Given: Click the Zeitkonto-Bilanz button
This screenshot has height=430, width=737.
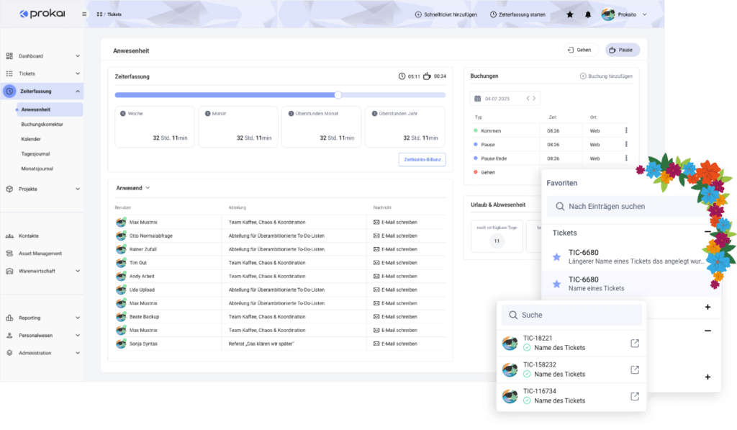Looking at the screenshot, I should point(422,160).
